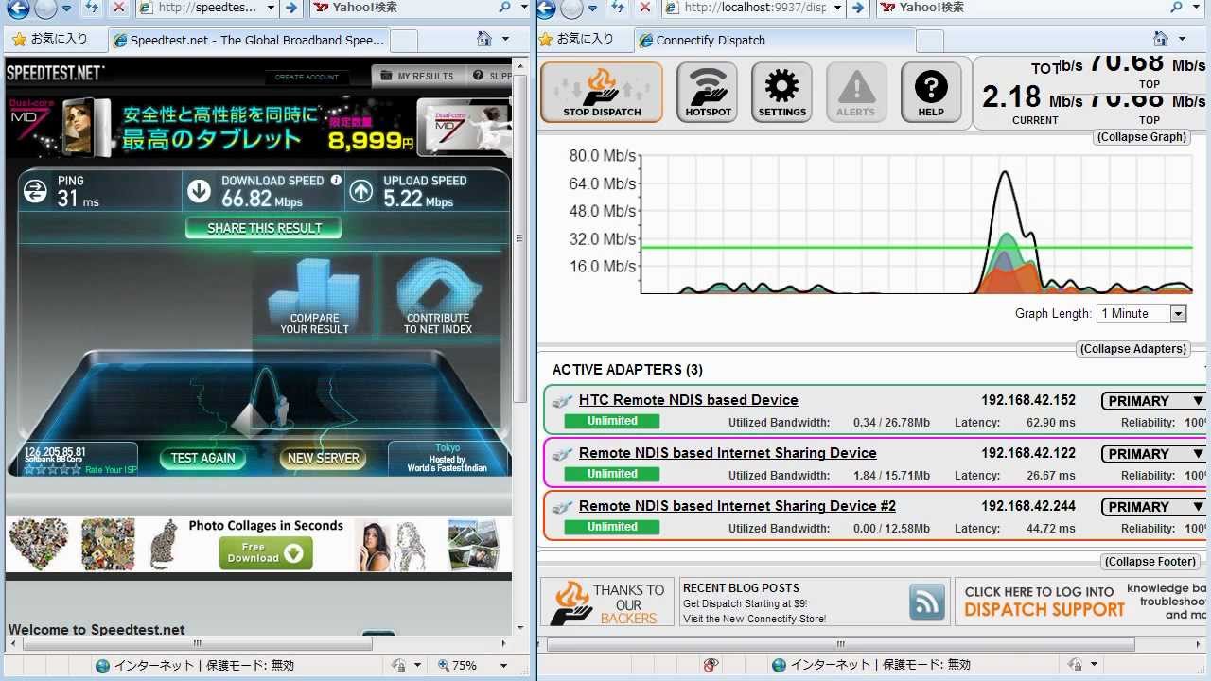The height and width of the screenshot is (681, 1211).
Task: Collapse the adapters section
Action: coord(1133,349)
